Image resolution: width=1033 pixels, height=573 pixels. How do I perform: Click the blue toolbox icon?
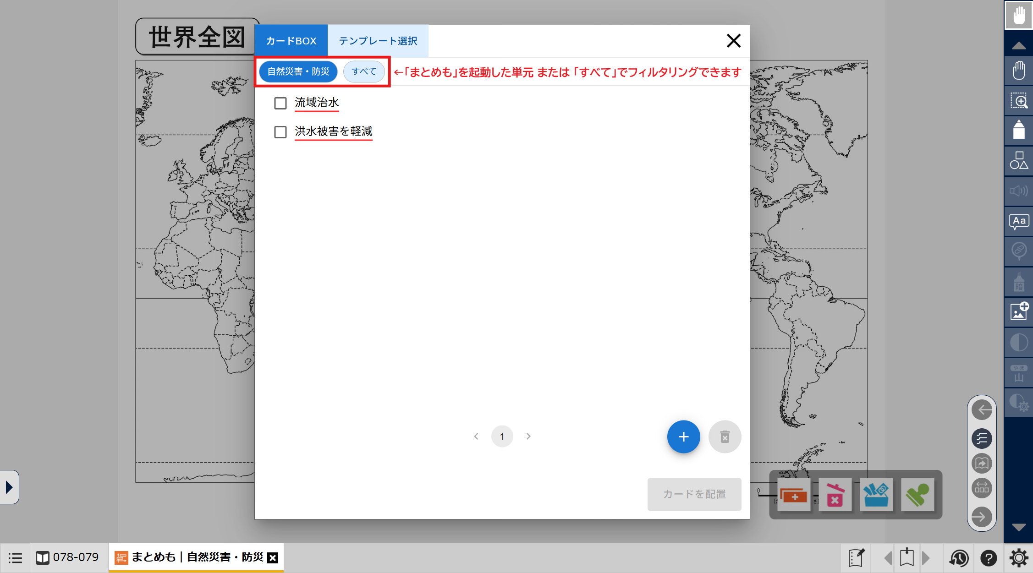pyautogui.click(x=876, y=495)
